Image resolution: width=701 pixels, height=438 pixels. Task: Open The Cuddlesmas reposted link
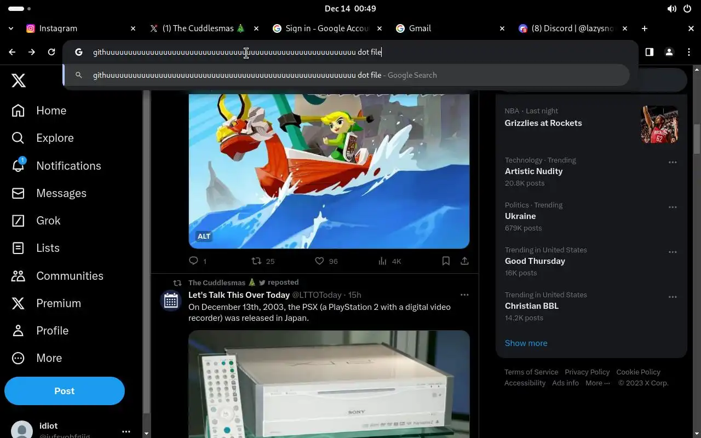point(243,283)
